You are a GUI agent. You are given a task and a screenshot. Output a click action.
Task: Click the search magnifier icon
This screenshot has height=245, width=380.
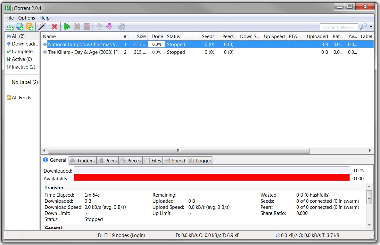point(363,26)
